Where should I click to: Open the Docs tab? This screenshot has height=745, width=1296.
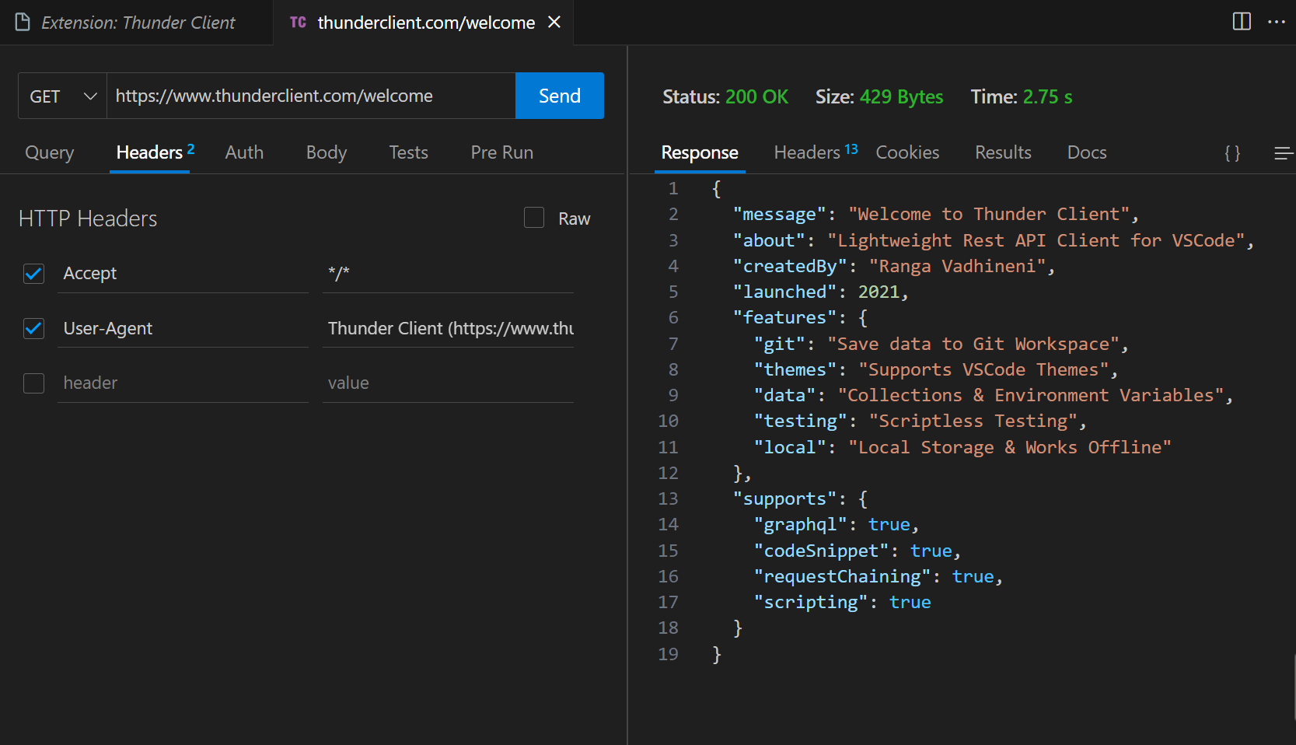click(x=1087, y=152)
